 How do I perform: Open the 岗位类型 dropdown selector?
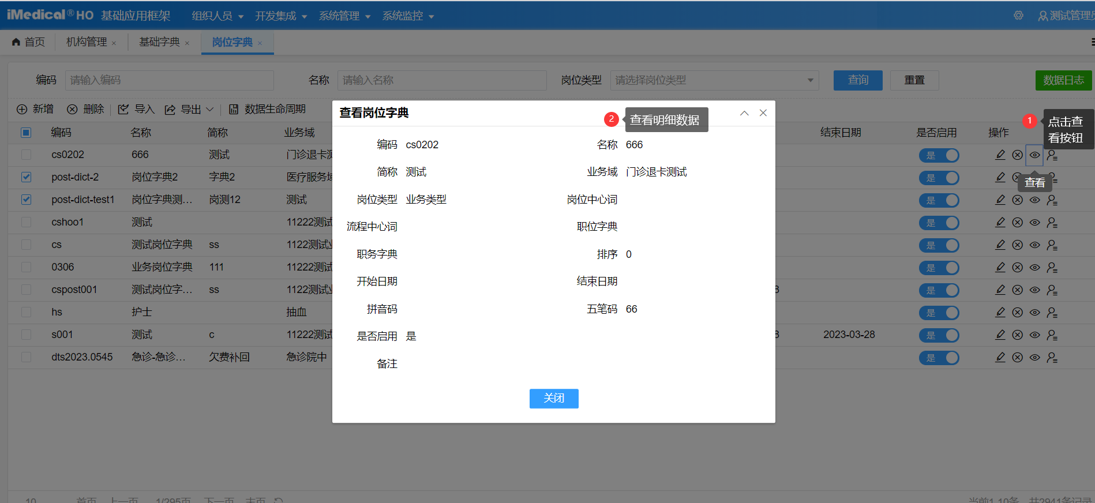(x=714, y=80)
